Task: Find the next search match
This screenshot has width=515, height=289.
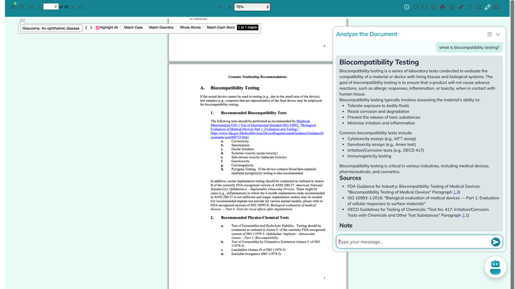Action: [91, 27]
